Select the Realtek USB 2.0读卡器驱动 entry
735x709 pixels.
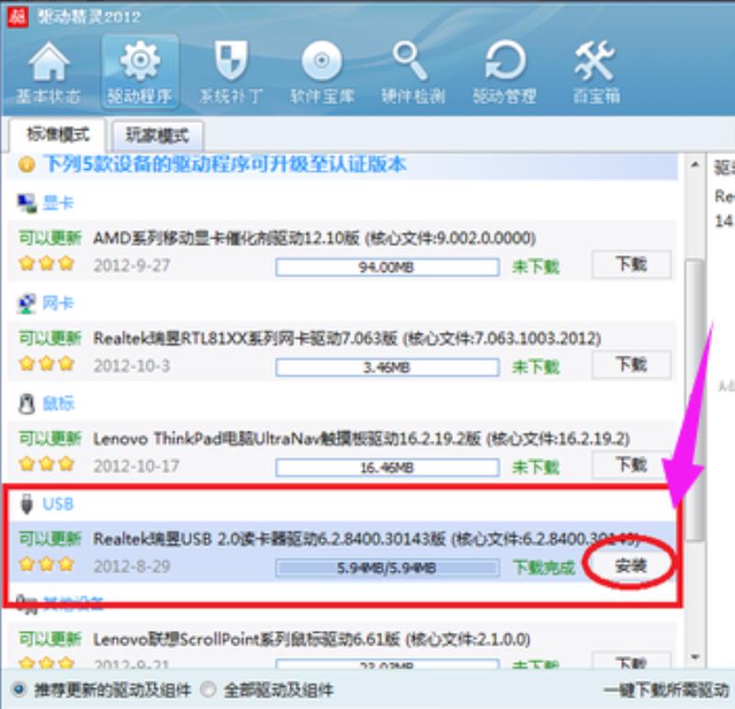pos(341,552)
